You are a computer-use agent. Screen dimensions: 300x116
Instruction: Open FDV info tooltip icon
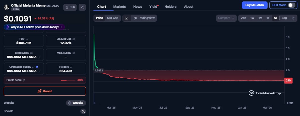coord(27,39)
